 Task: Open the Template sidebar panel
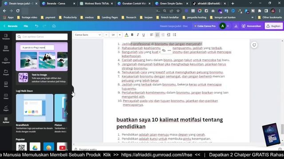[x=6, y=37]
